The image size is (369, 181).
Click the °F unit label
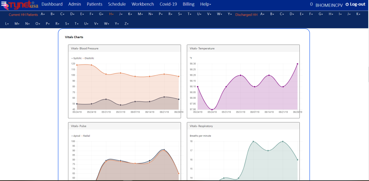click(191, 58)
